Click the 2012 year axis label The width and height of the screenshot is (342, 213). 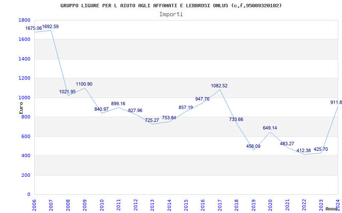coord(136,205)
